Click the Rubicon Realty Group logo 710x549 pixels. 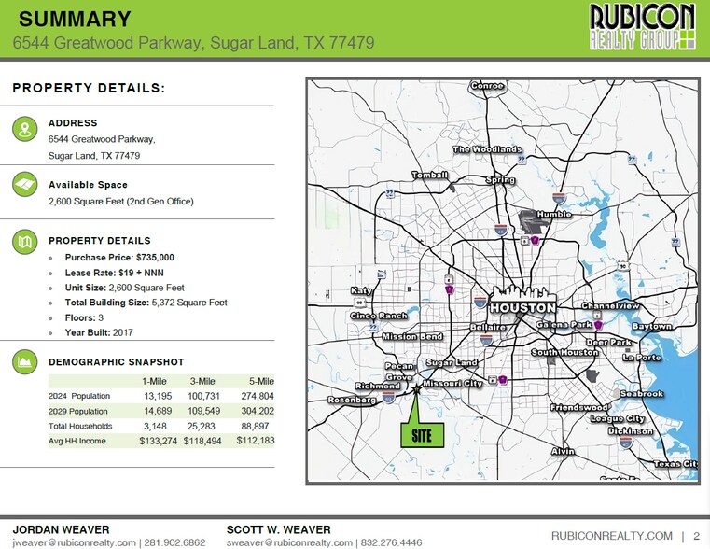[x=643, y=26]
